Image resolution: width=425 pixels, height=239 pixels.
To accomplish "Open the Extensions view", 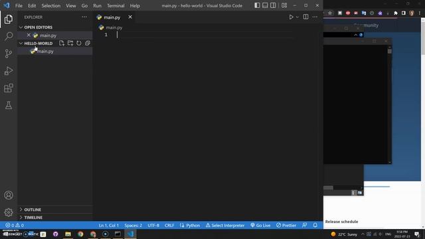I will click(x=9, y=88).
